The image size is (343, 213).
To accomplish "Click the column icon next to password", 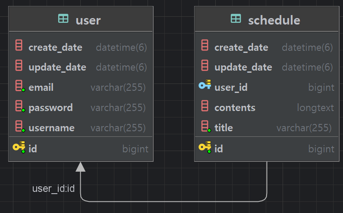I will tap(20, 106).
